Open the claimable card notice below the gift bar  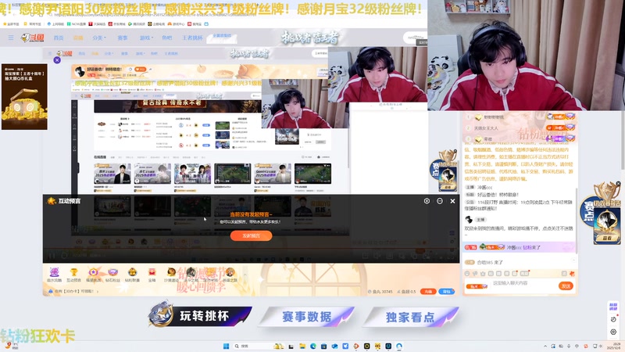click(x=73, y=291)
